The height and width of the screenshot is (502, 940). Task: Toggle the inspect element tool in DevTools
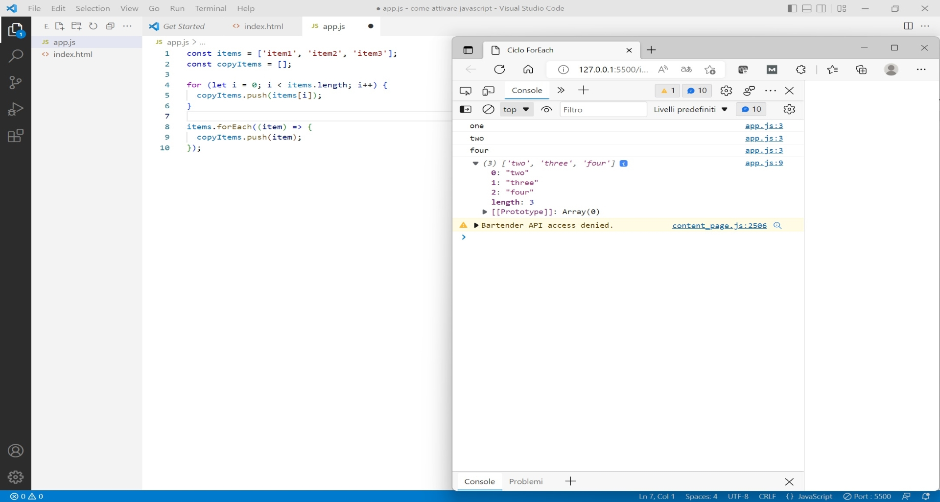click(x=466, y=91)
